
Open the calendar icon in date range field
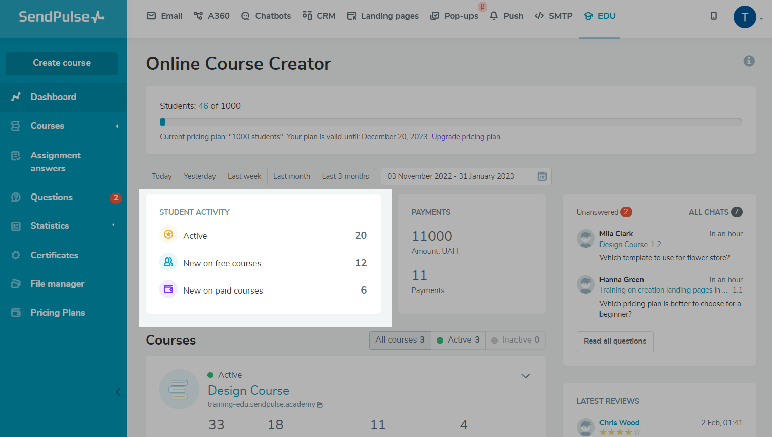click(x=542, y=176)
